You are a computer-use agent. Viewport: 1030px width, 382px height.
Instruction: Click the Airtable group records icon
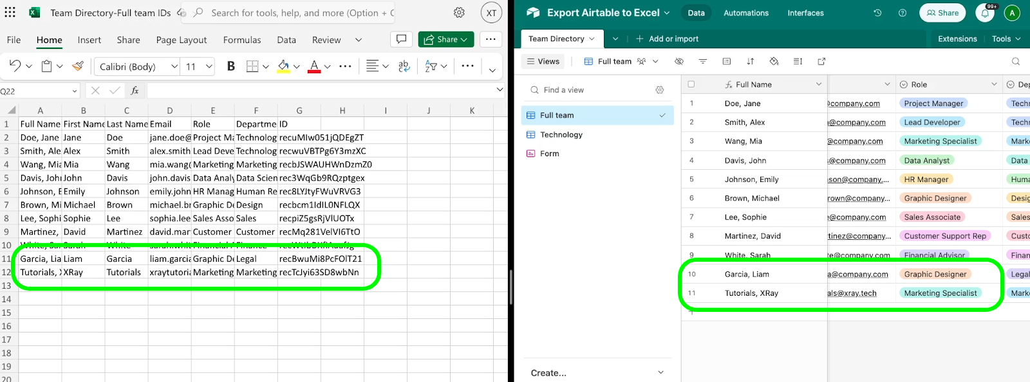click(726, 61)
